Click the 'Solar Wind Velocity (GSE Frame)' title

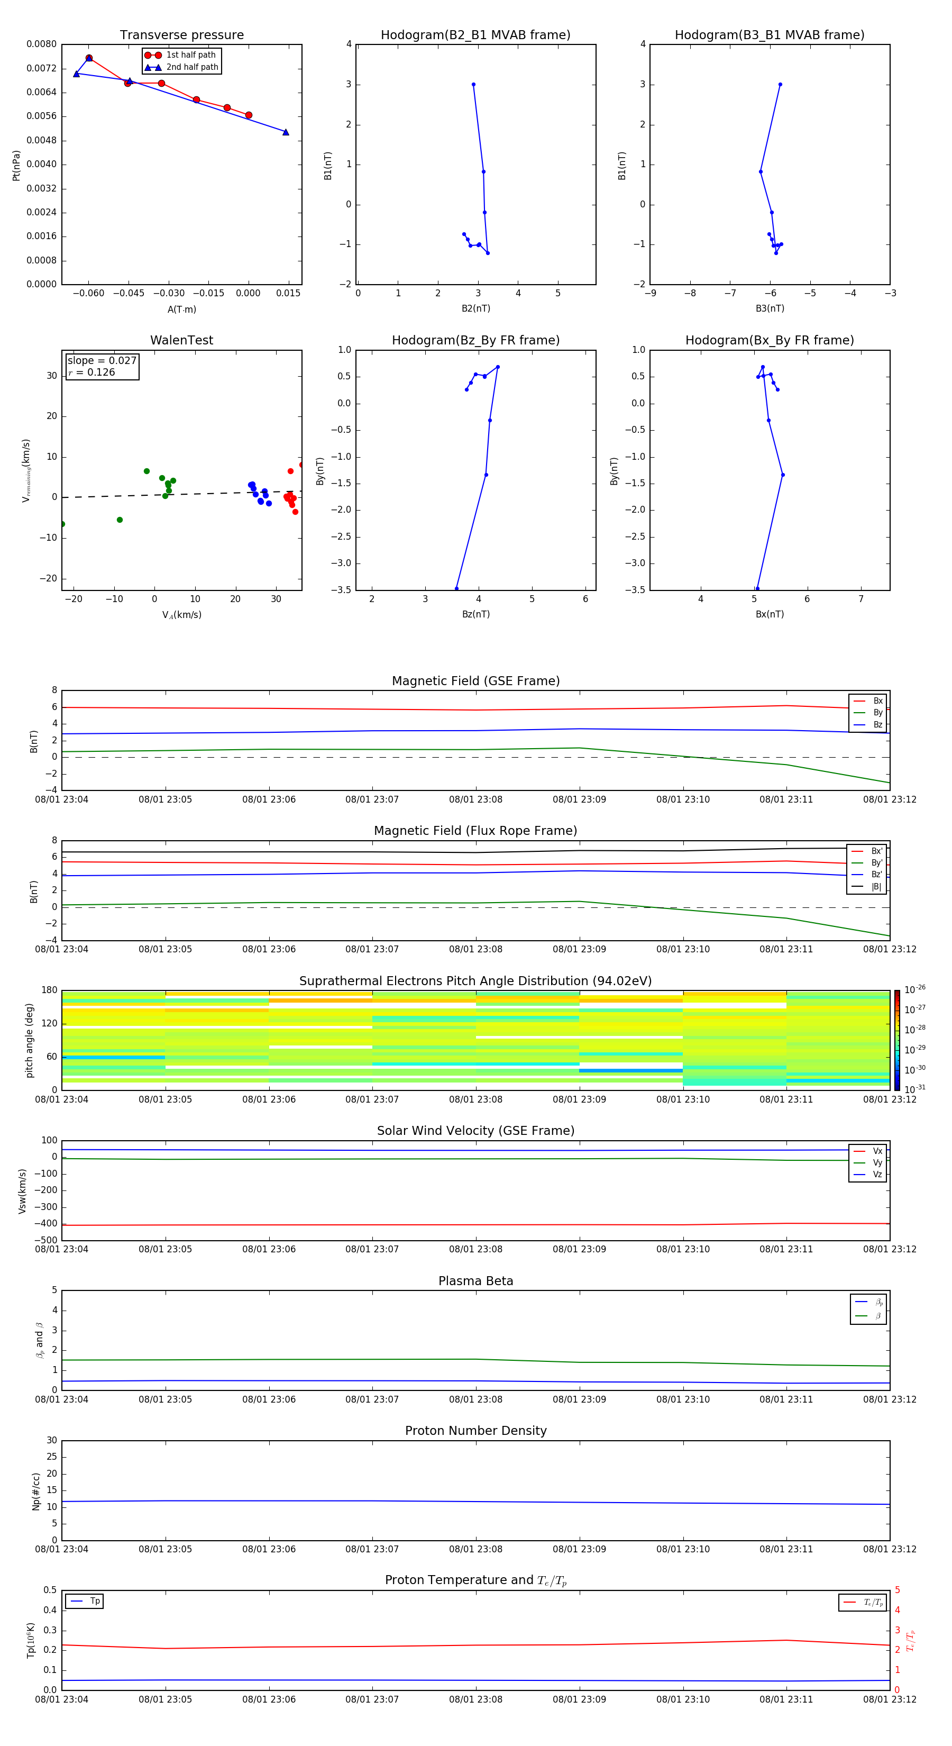coord(475,1131)
